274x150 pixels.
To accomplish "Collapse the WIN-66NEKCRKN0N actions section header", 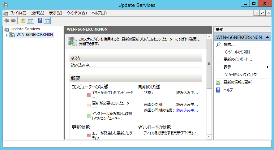I will 268,37.
